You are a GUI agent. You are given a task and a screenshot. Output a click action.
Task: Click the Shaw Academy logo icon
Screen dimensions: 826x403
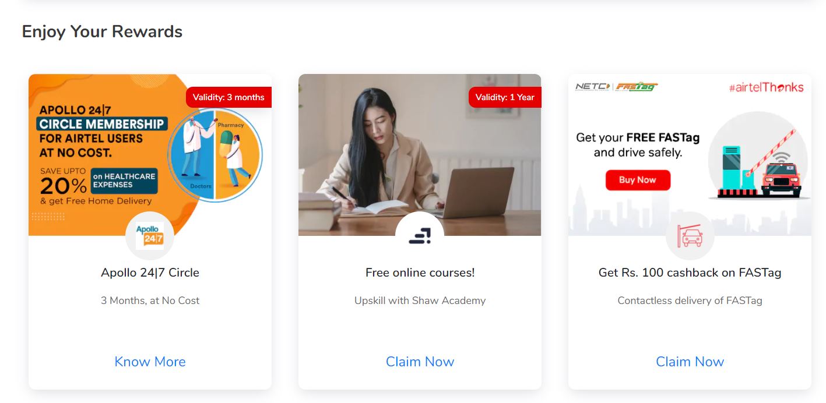click(x=420, y=236)
